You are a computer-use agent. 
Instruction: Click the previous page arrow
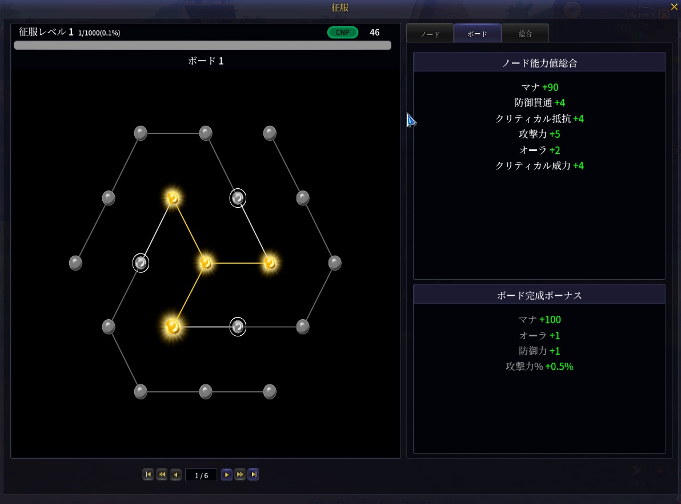point(175,475)
